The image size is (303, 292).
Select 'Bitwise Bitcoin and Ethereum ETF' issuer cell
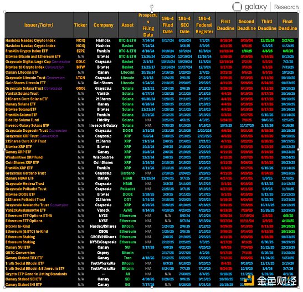33,57
